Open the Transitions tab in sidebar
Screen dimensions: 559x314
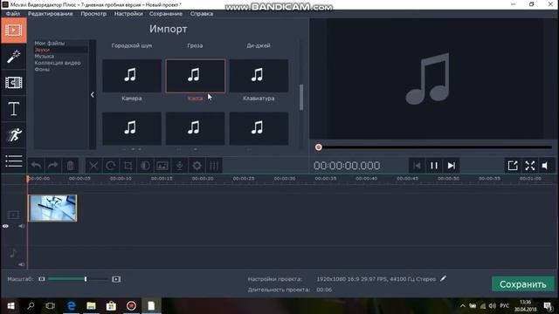tap(14, 83)
